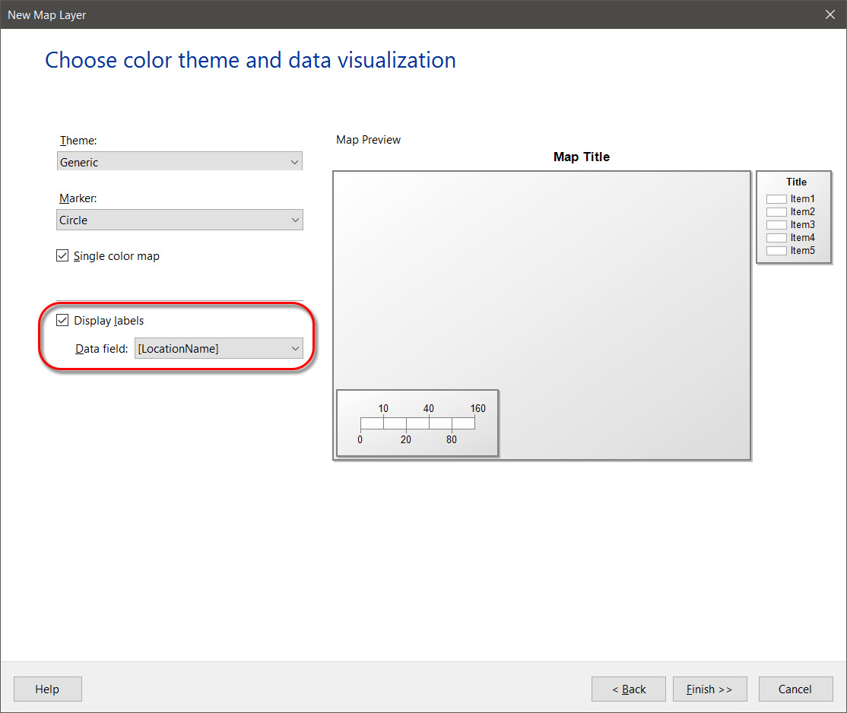
Task: Select the Item1 legend color swatch
Action: tap(776, 199)
